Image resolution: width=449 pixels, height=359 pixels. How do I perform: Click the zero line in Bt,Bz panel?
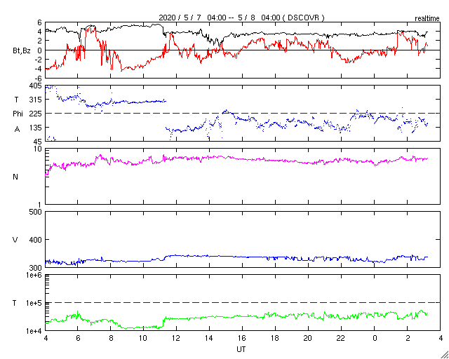click(243, 50)
